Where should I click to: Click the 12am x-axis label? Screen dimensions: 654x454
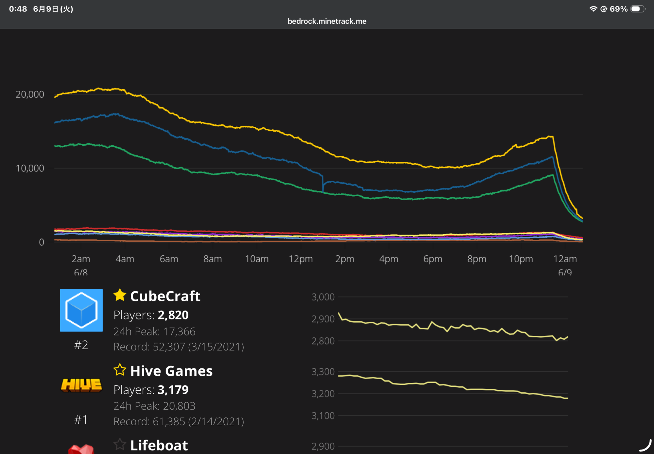565,259
